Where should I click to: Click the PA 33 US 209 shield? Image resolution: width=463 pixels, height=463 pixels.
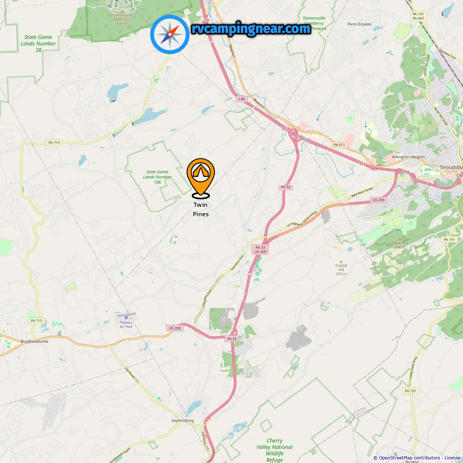pos(260,250)
